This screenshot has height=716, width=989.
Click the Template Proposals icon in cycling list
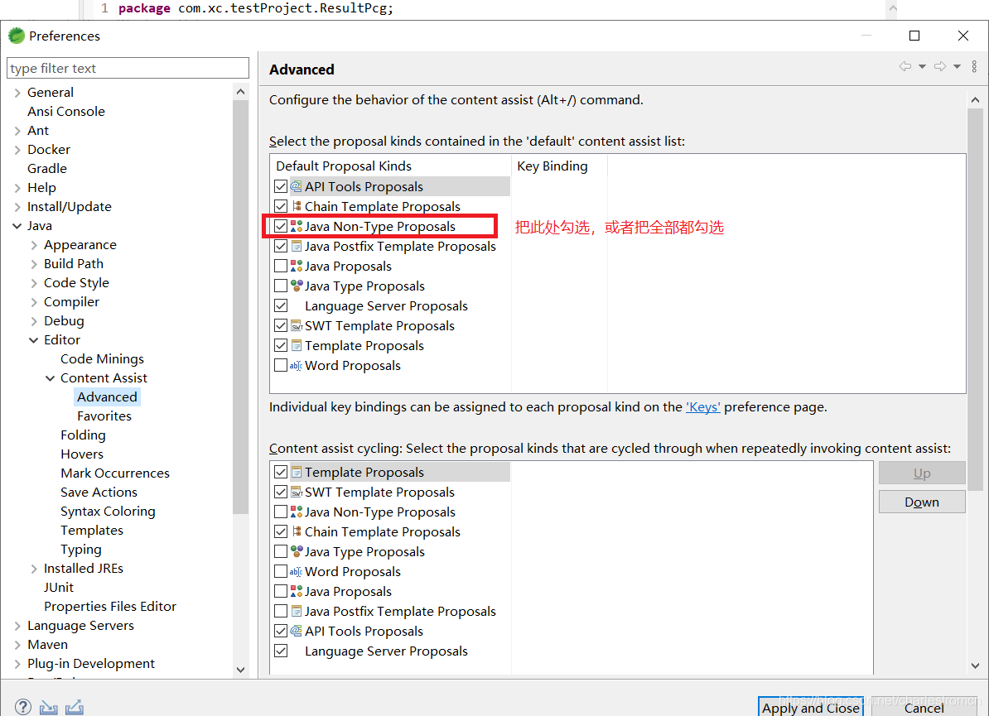click(x=297, y=472)
